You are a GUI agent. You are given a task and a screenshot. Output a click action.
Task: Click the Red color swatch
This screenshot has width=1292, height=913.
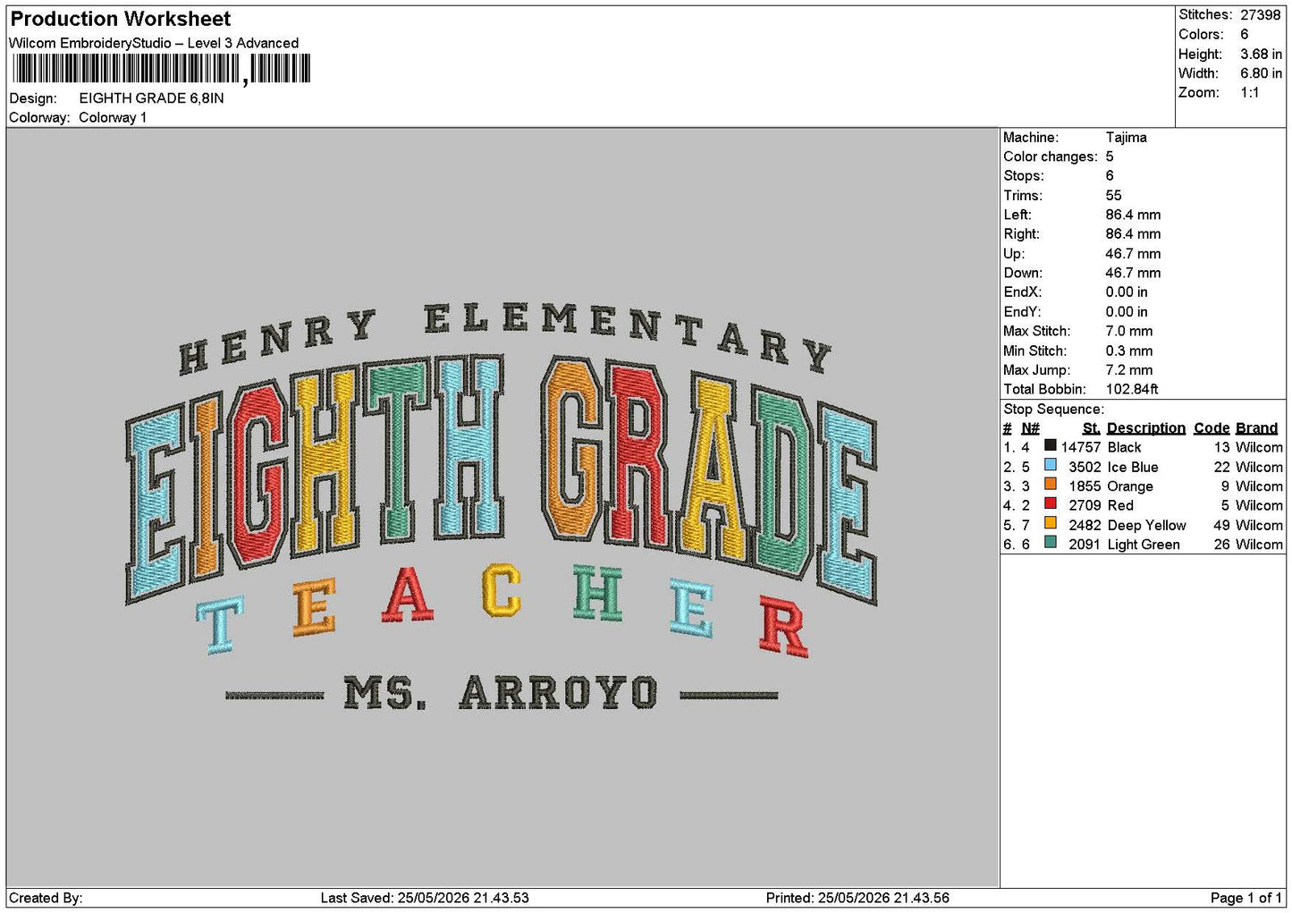(1051, 504)
